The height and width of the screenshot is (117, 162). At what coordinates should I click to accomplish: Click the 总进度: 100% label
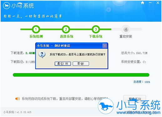142,82
